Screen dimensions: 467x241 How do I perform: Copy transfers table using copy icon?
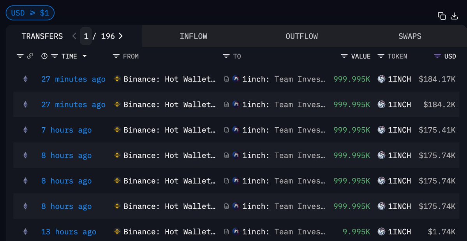coord(442,16)
